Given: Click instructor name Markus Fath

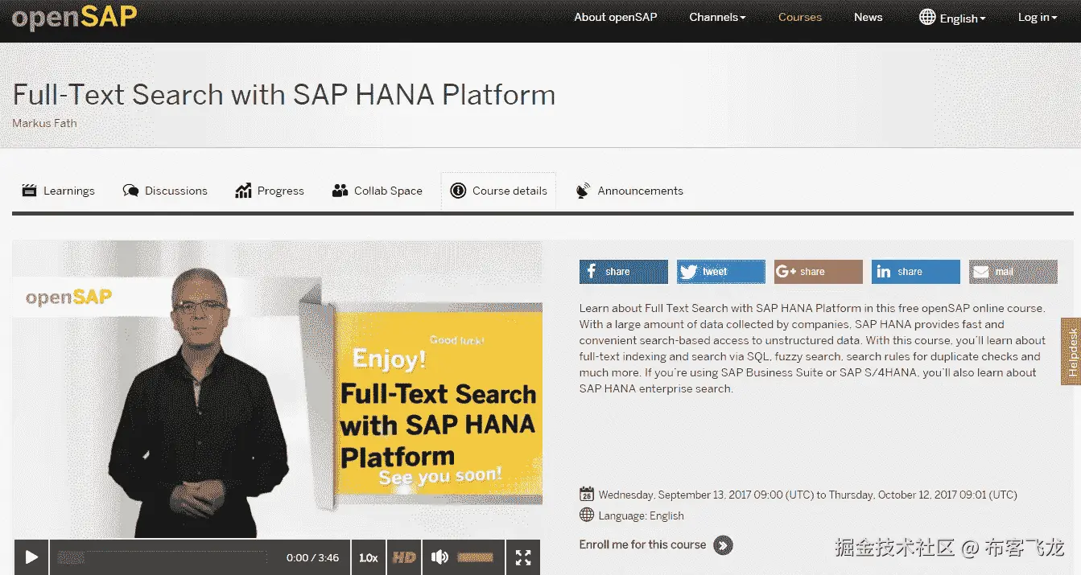Looking at the screenshot, I should (45, 123).
